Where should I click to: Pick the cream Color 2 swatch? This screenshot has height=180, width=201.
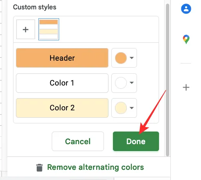[x=121, y=108]
